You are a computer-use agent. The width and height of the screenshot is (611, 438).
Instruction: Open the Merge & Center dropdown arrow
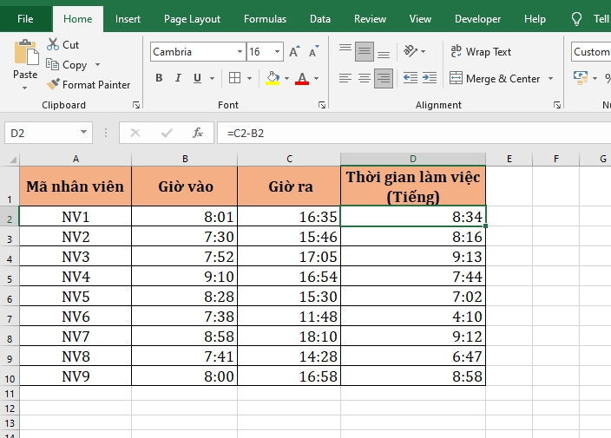549,79
